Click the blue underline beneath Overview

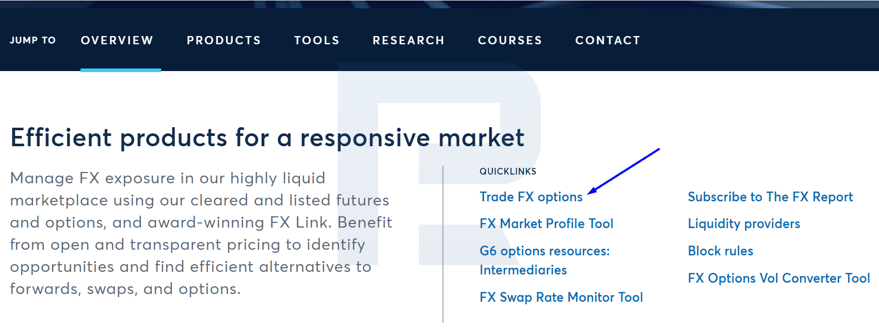[121, 70]
